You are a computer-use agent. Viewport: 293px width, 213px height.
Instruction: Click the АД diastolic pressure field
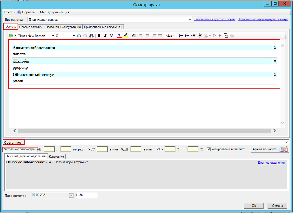click(x=66, y=149)
